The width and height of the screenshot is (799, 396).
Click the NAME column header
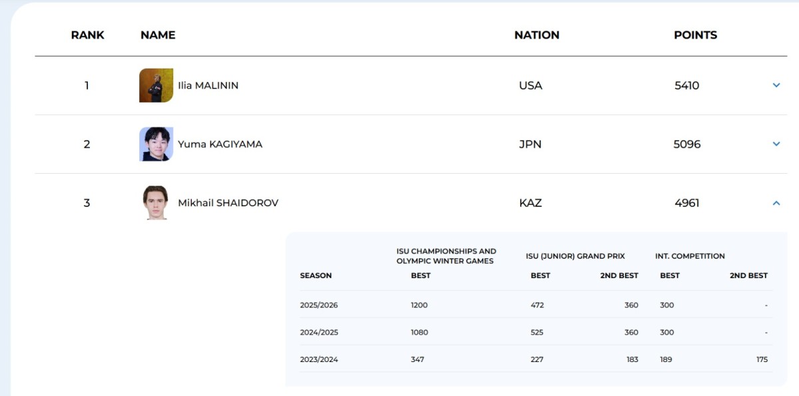click(x=158, y=35)
